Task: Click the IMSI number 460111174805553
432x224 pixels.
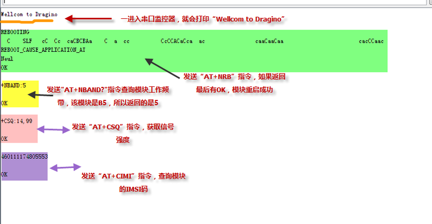Action: coord(24,157)
